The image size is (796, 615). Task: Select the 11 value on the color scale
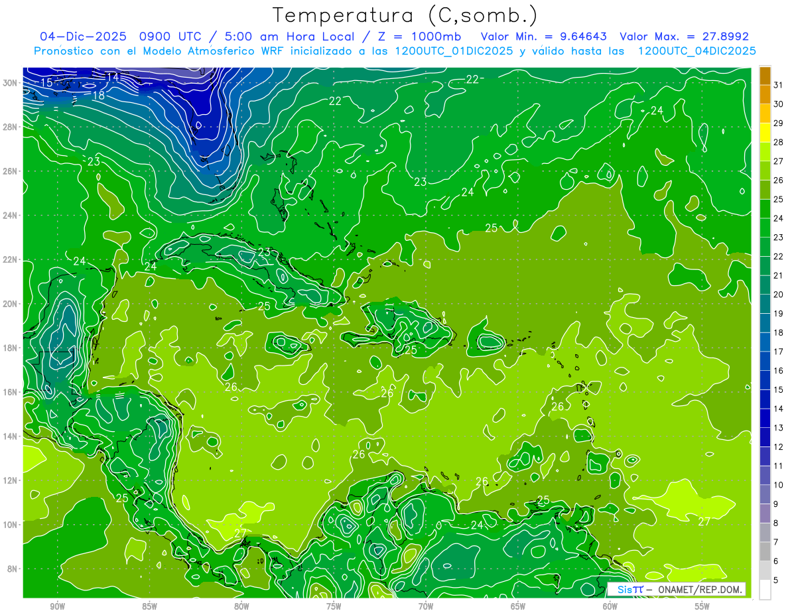pos(779,466)
